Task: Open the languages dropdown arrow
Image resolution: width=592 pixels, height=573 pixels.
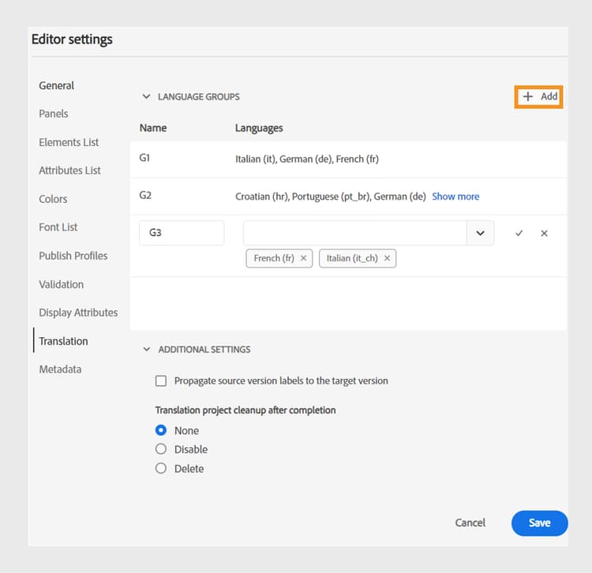Action: [x=480, y=234]
